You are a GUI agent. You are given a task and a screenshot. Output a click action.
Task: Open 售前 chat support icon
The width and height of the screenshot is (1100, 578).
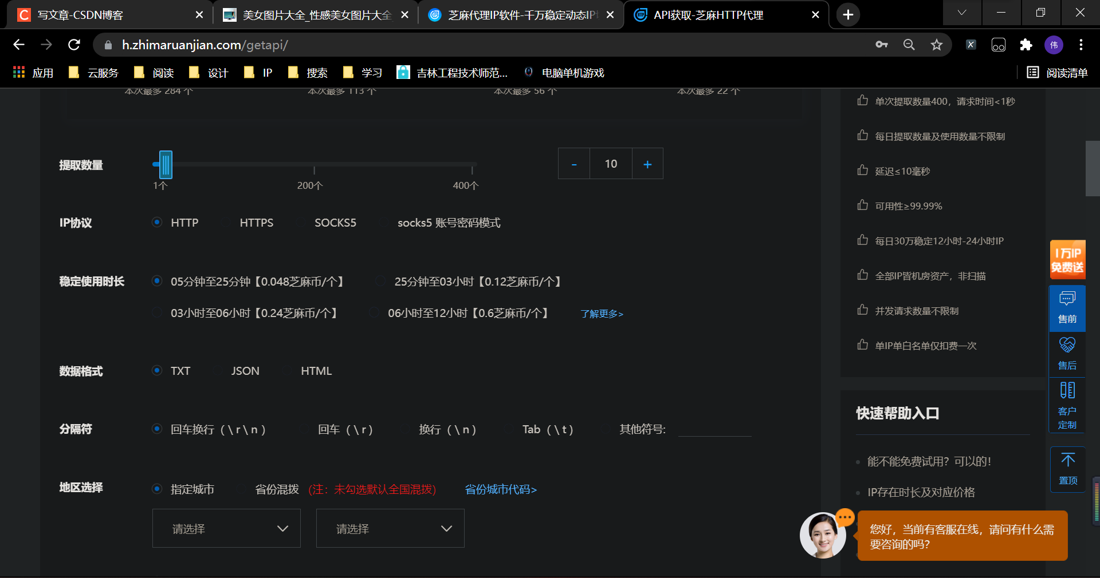[x=1067, y=308]
